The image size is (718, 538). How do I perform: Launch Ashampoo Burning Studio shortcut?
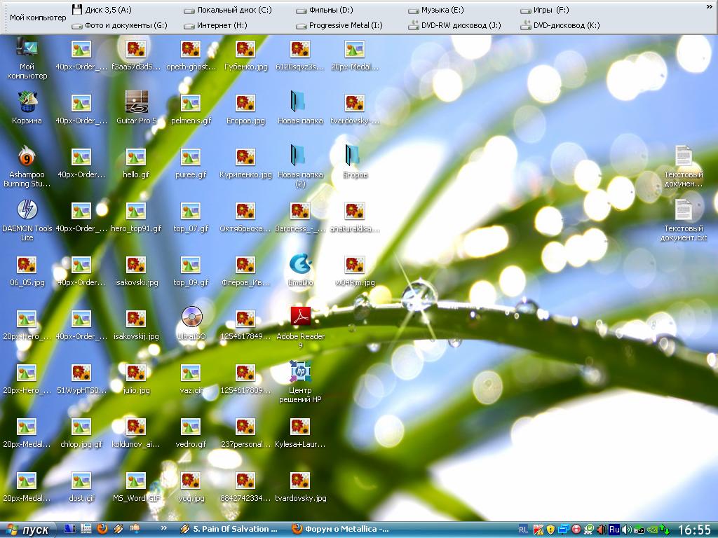point(27,156)
